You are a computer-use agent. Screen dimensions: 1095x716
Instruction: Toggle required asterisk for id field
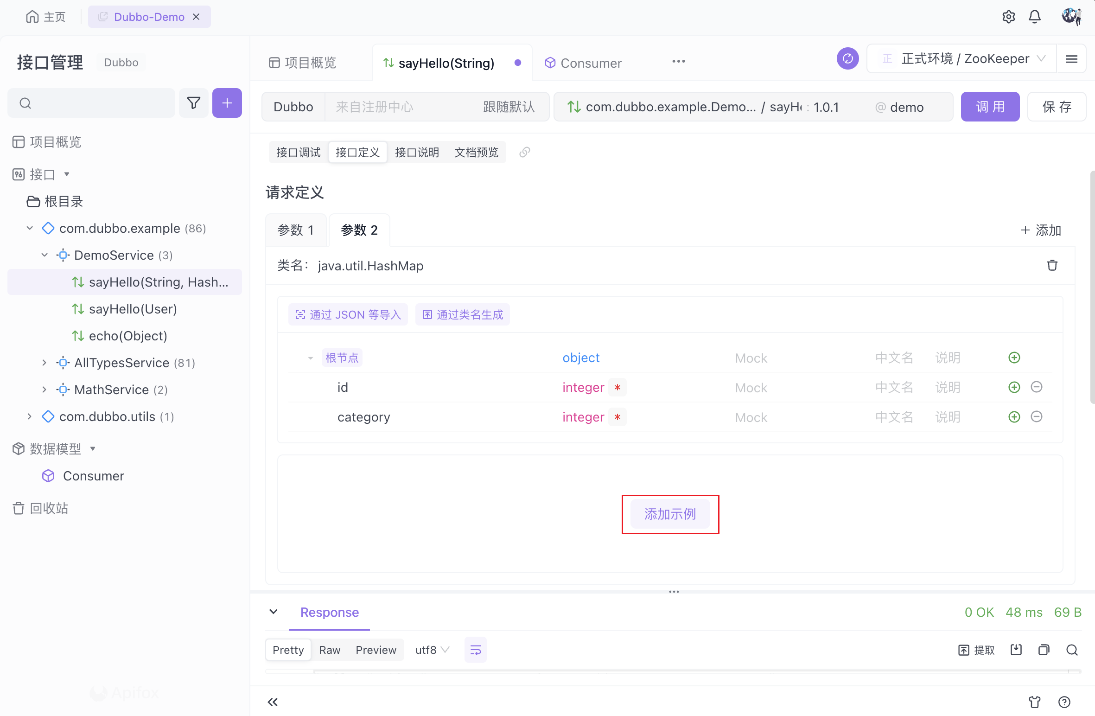pos(617,387)
